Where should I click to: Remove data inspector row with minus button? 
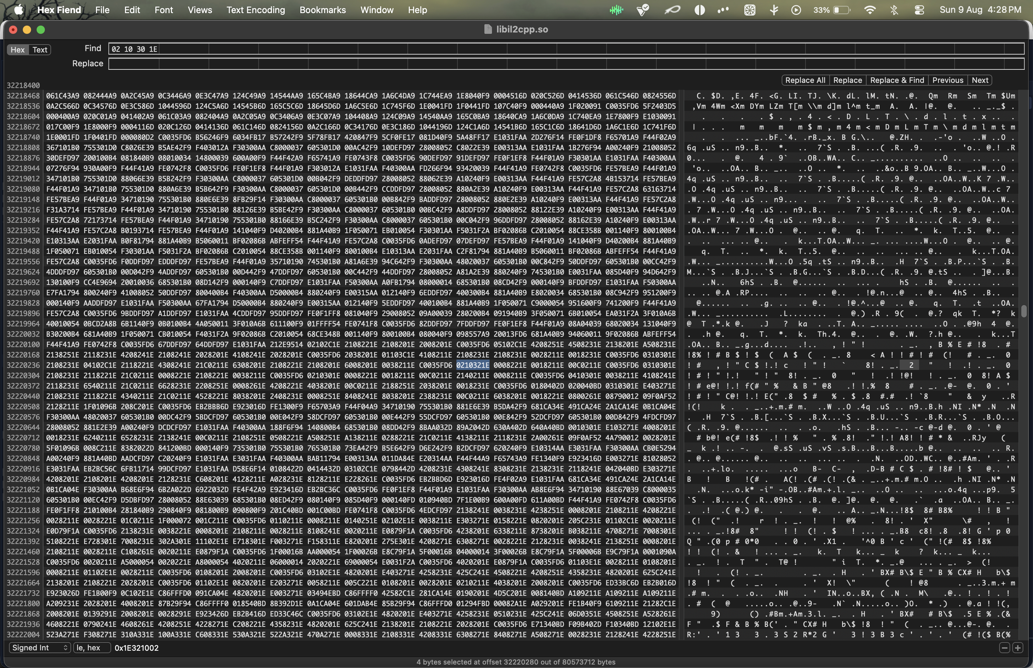pos(1004,648)
